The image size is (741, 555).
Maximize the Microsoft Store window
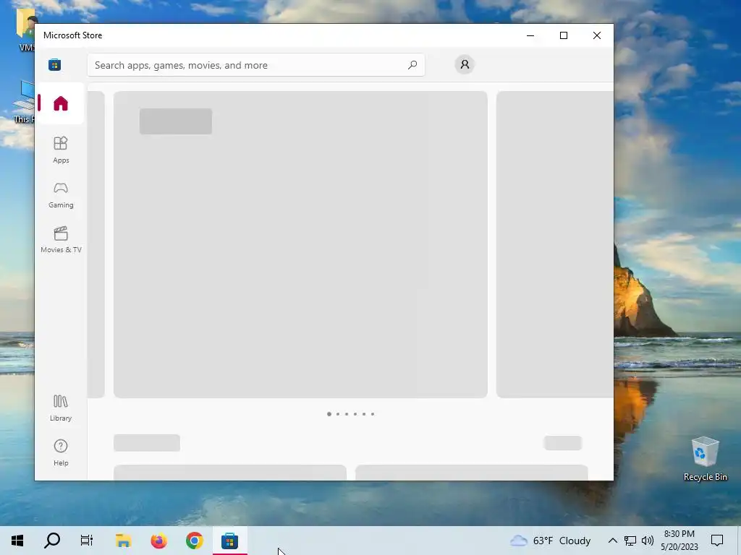click(563, 35)
